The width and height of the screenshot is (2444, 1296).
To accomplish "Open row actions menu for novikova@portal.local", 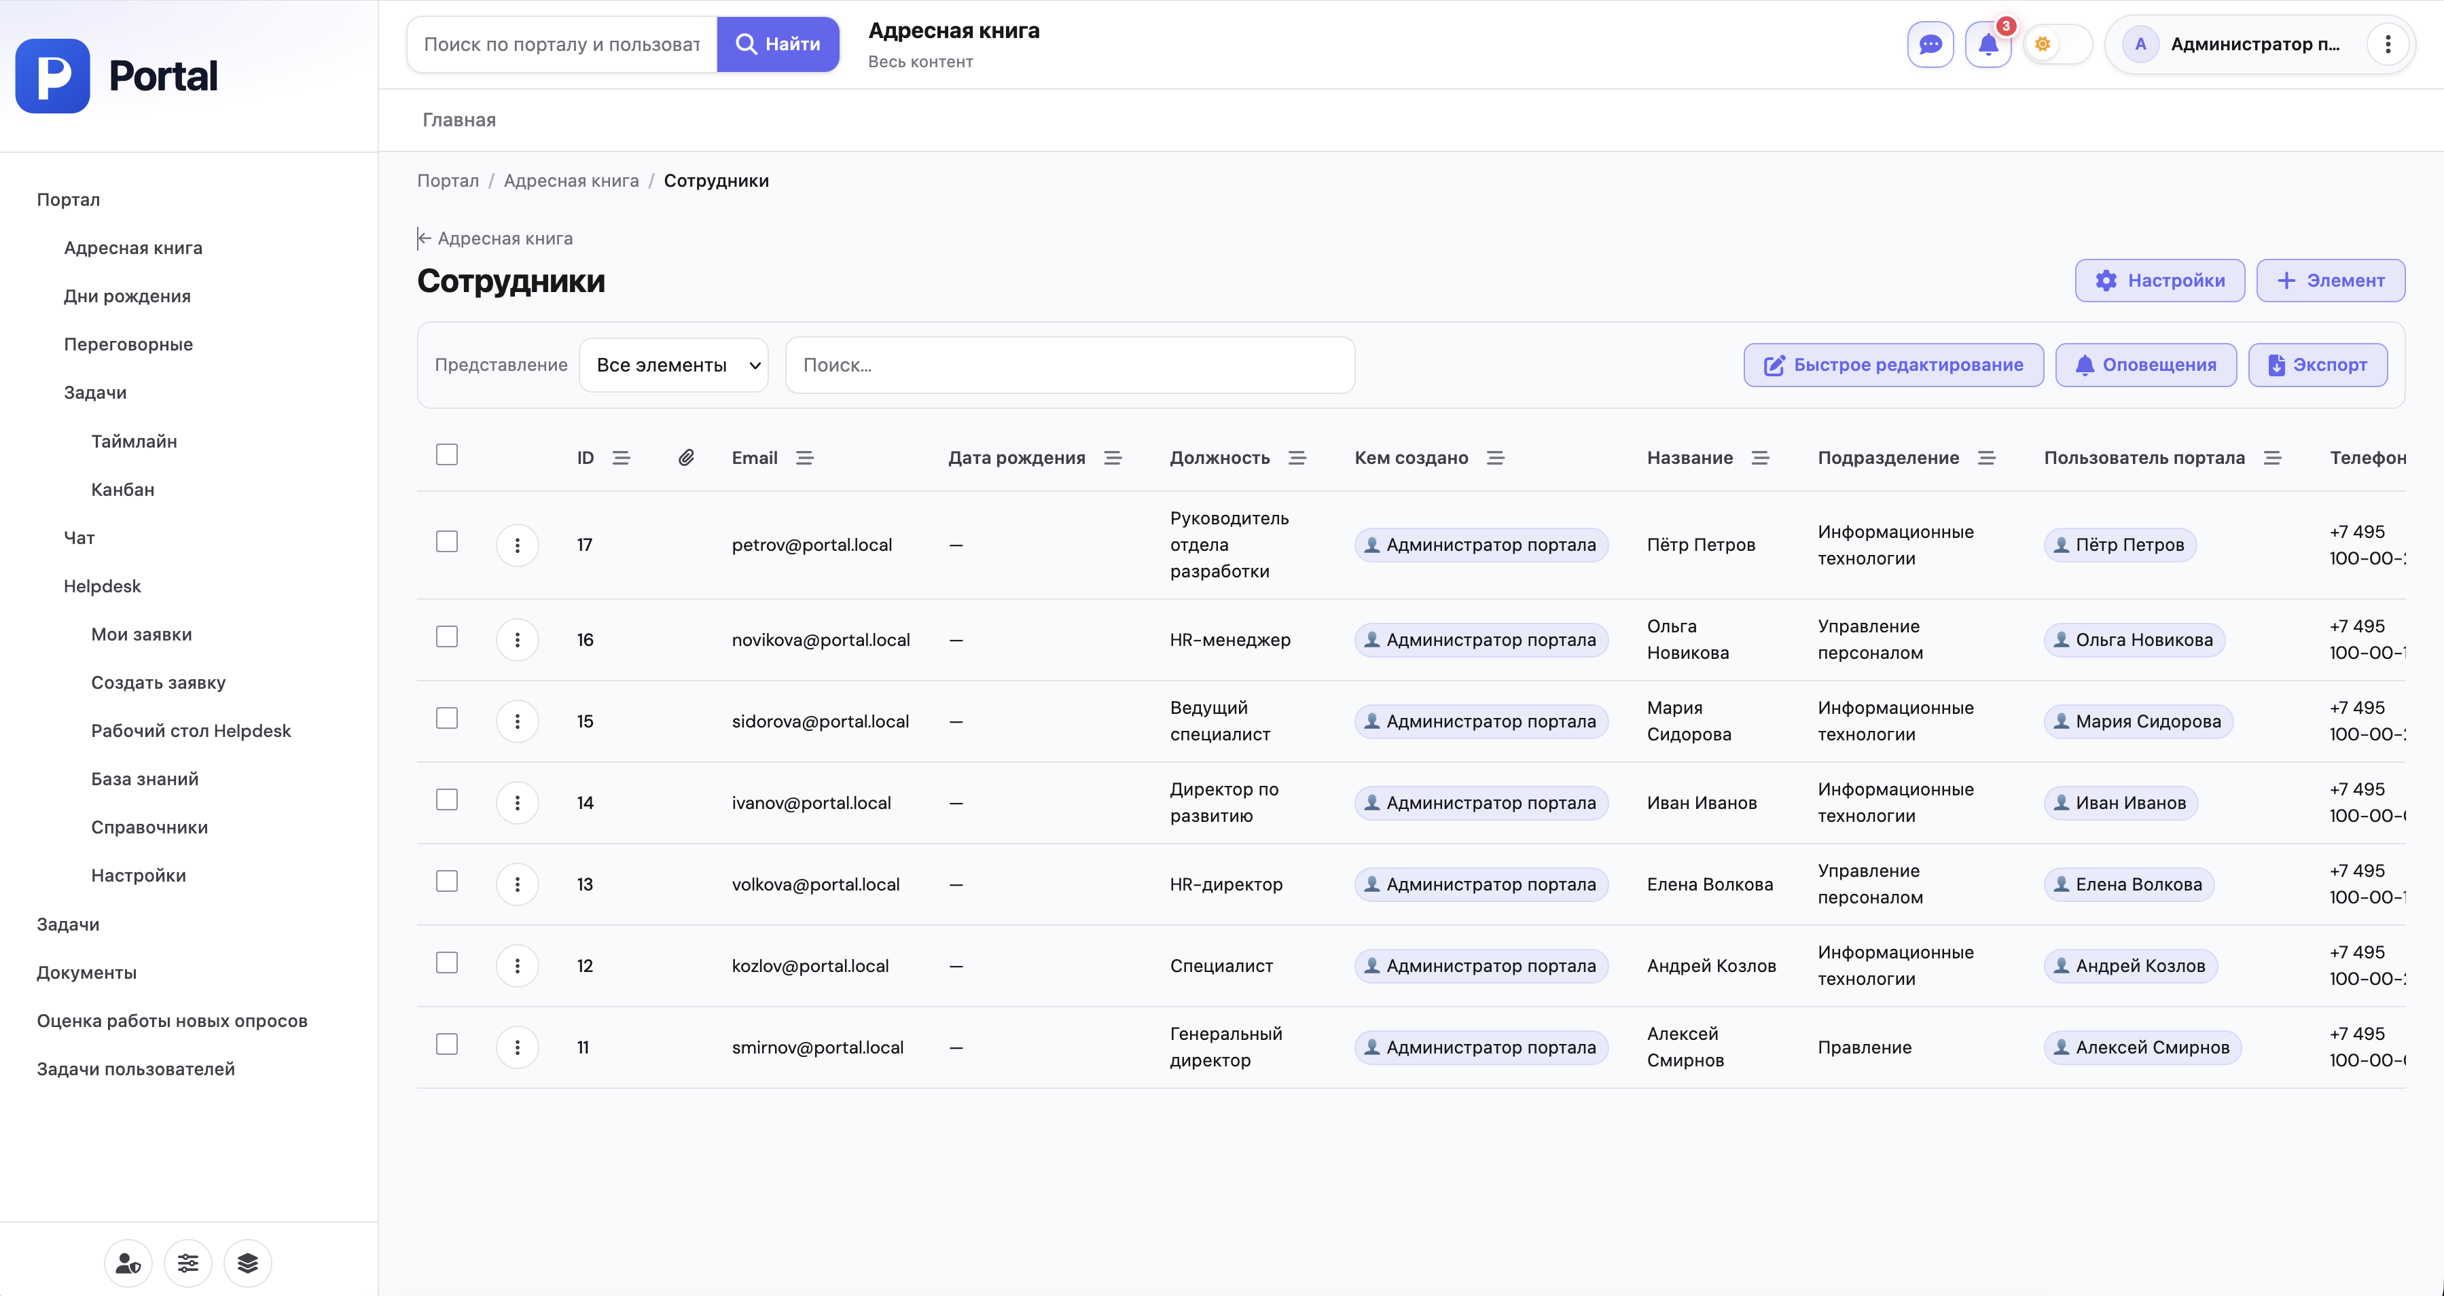I will pos(517,639).
